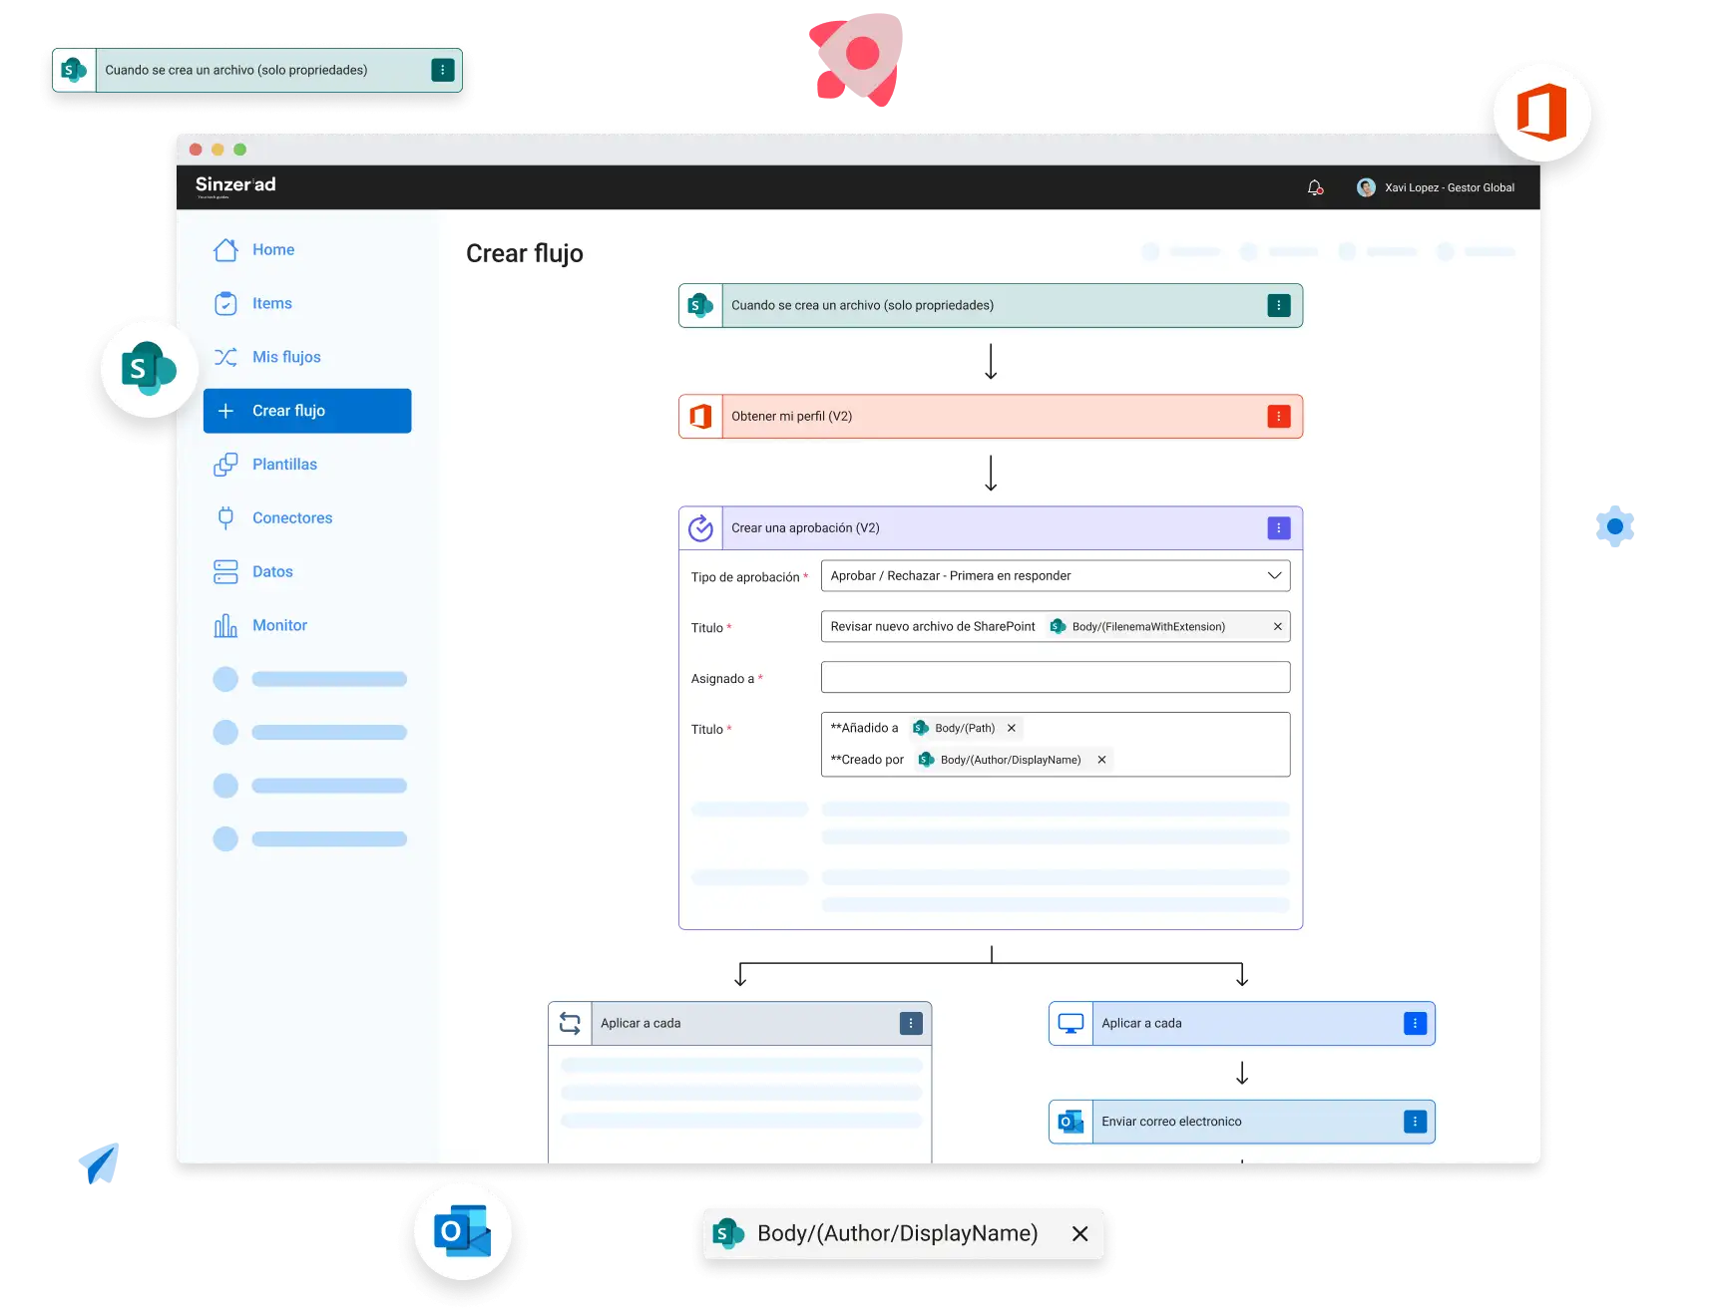The image size is (1716, 1314).
Task: Navigate to Conectores page
Action: click(291, 518)
